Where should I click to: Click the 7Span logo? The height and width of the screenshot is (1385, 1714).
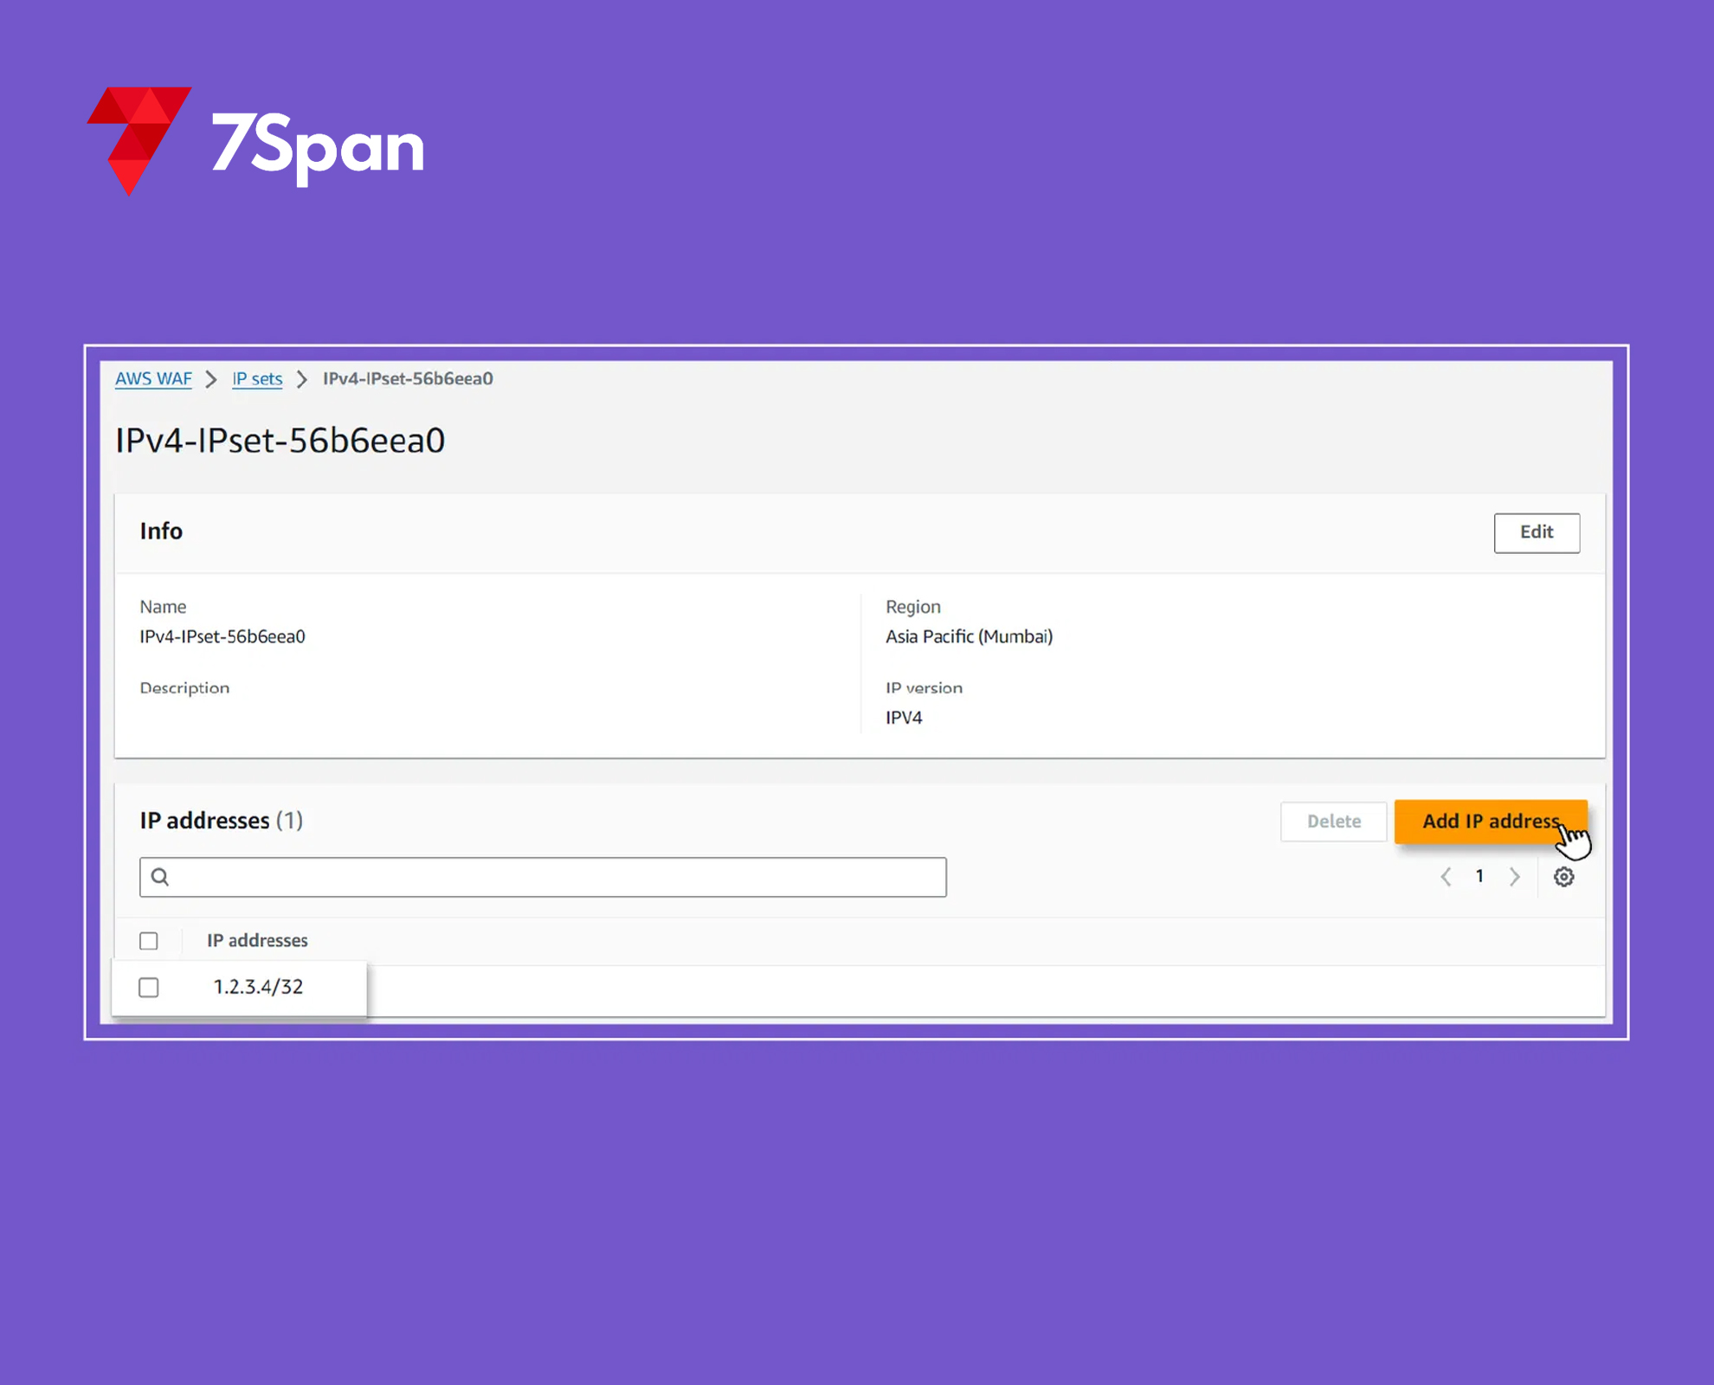pyautogui.click(x=256, y=141)
